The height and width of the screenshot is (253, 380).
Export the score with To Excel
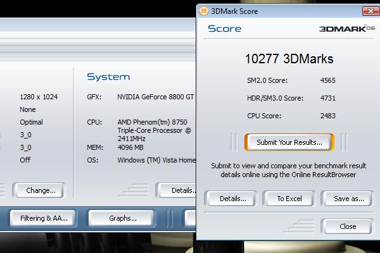(x=289, y=199)
